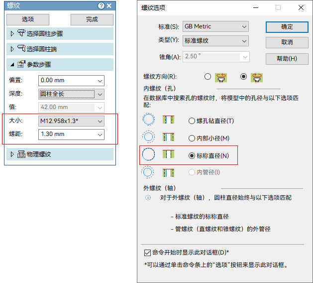Click the 选择圆柱步骤 step icon
Image resolution: width=313 pixels, height=283 pixels.
click(x=21, y=33)
